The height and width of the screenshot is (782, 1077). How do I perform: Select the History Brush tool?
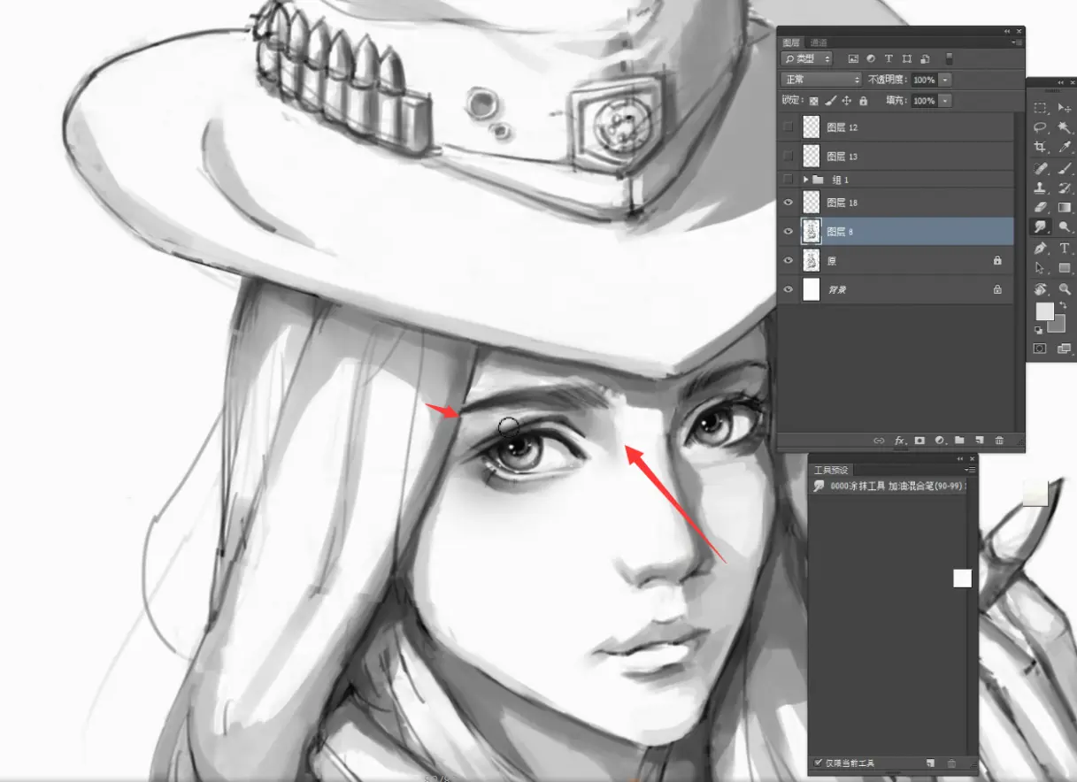click(1065, 188)
